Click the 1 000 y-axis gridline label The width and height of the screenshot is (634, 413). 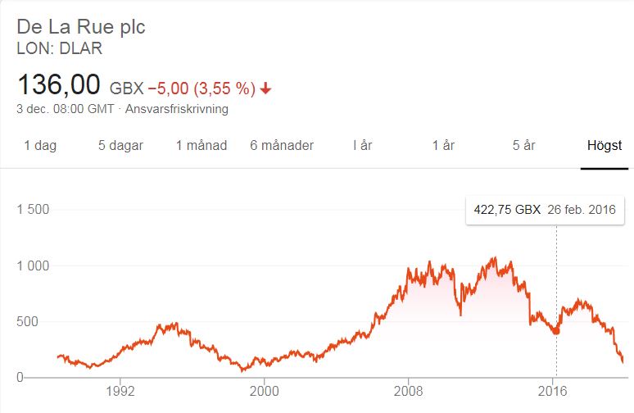pos(33,265)
